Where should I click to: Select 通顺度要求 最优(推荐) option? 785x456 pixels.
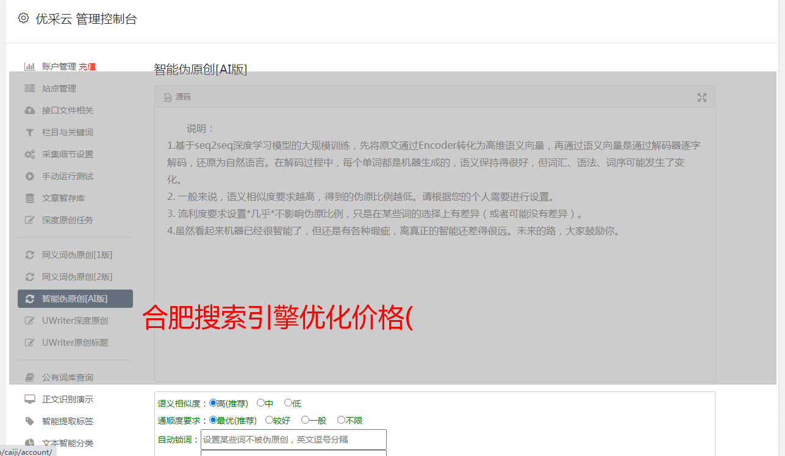coord(213,420)
